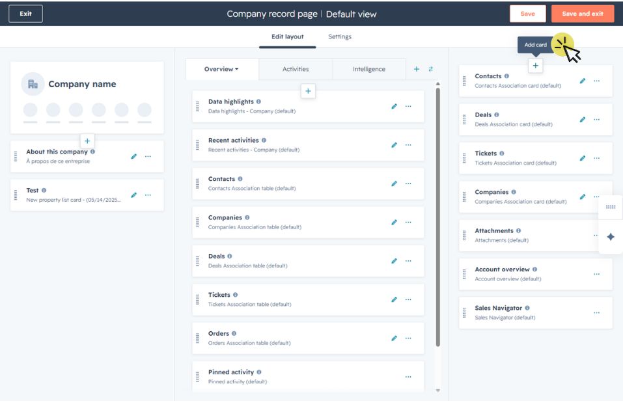The height and width of the screenshot is (412, 623).
Task: Edit the Recent activities card
Action: (x=394, y=145)
